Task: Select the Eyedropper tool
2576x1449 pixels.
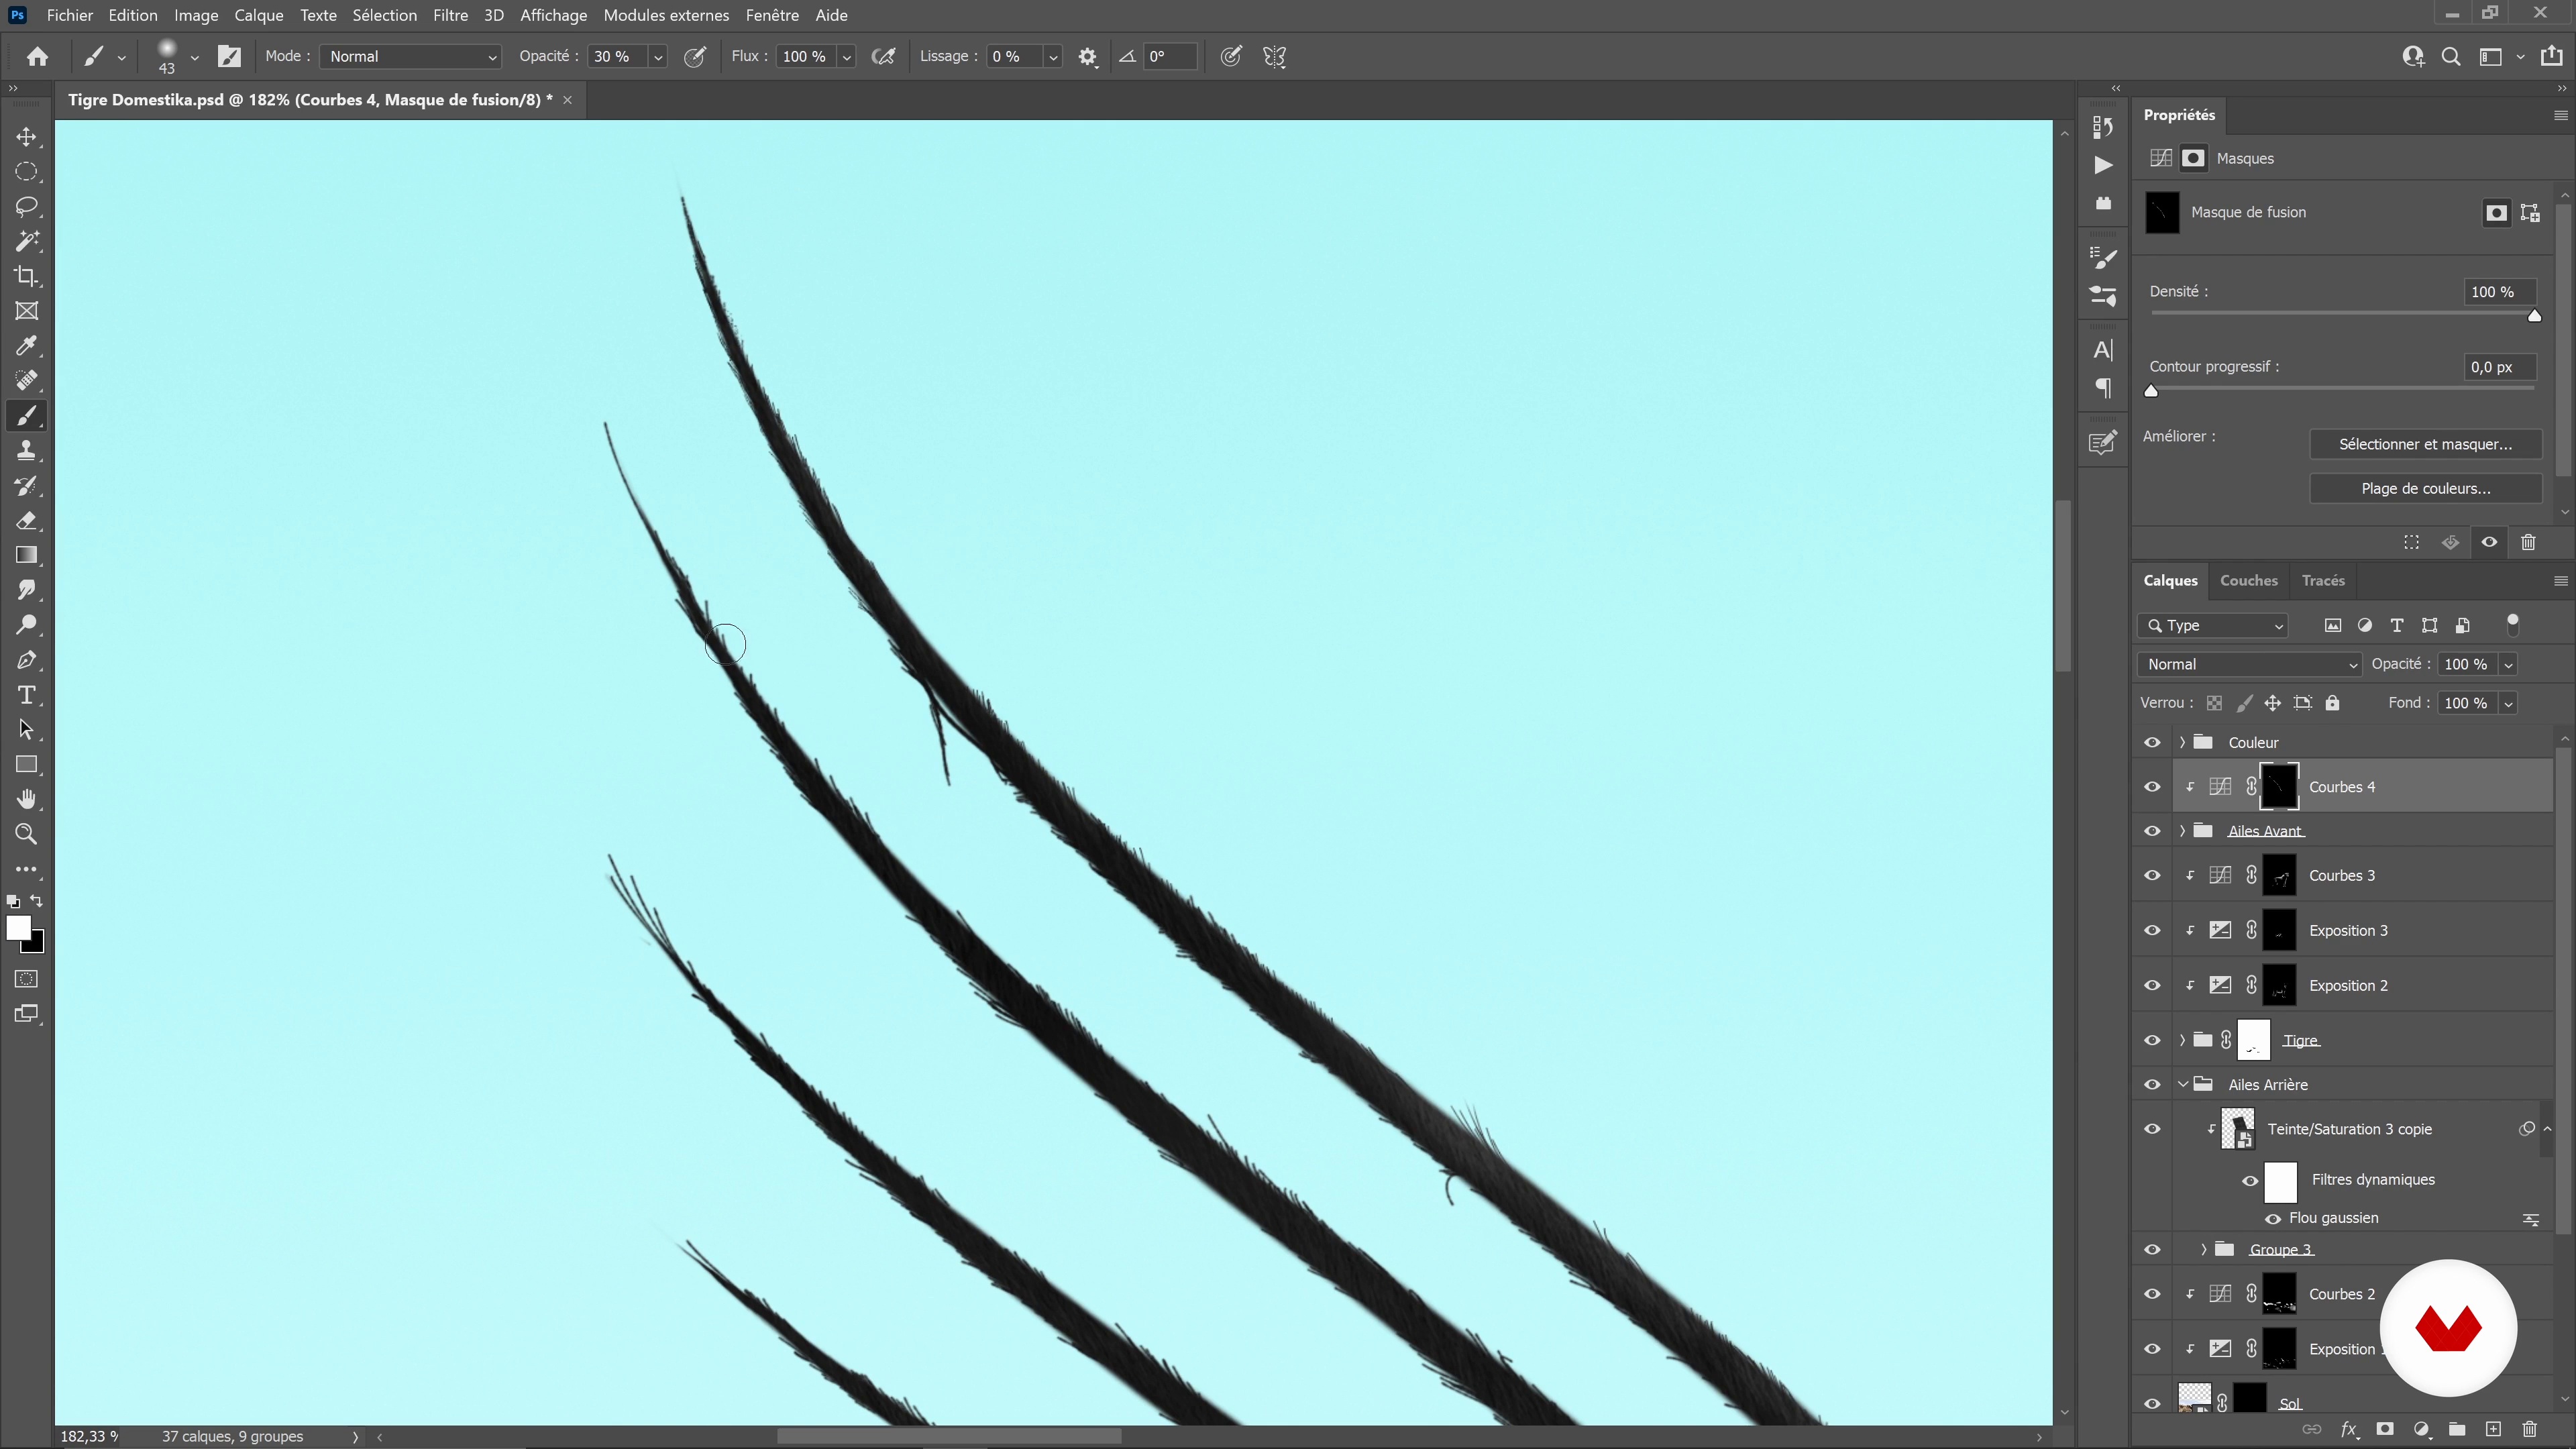Action: click(27, 346)
